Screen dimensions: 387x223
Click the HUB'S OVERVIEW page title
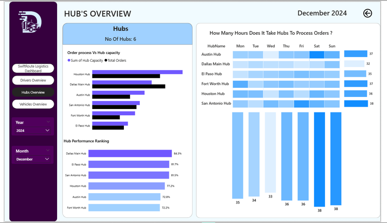point(98,14)
